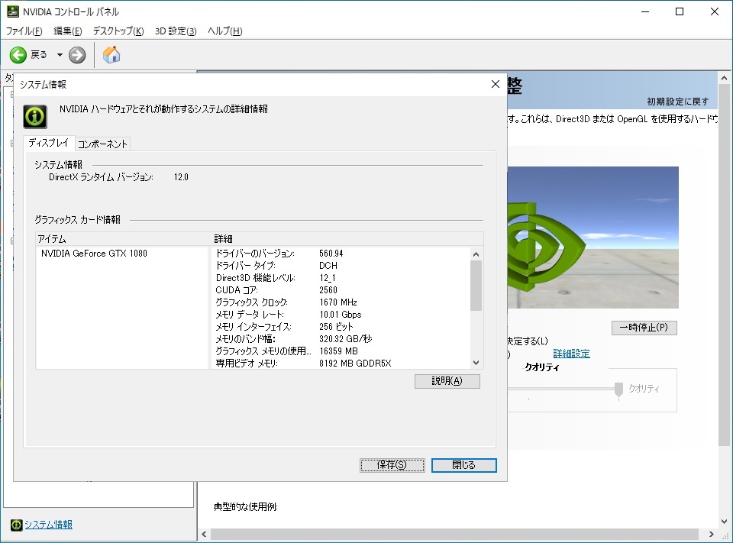Screen dimensions: 733x543
Task: Open the ヘルプ(H) menu
Action: coord(224,31)
